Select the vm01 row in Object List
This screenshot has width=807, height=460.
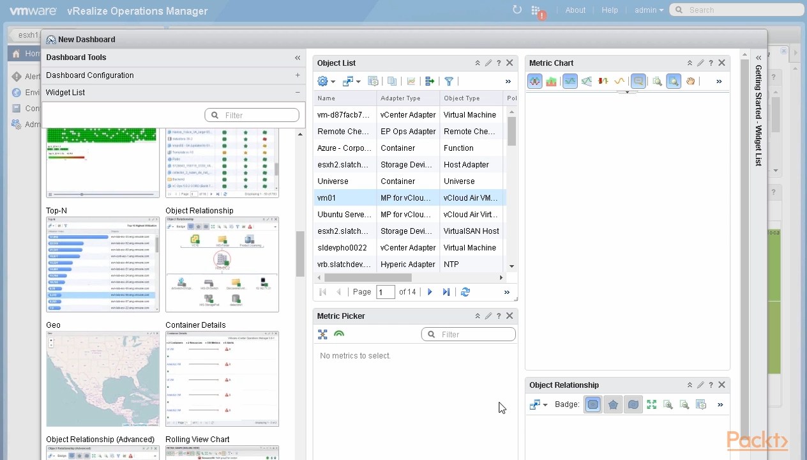click(x=410, y=198)
